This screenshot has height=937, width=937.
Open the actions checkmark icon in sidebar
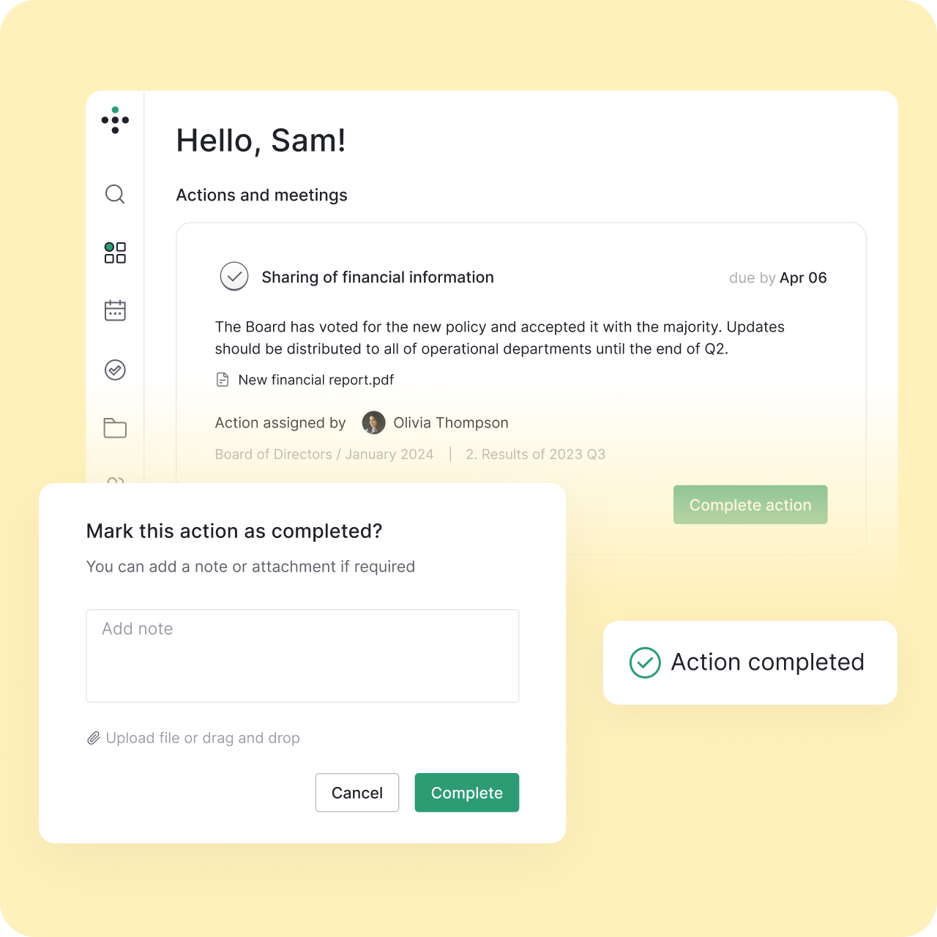pyautogui.click(x=115, y=370)
